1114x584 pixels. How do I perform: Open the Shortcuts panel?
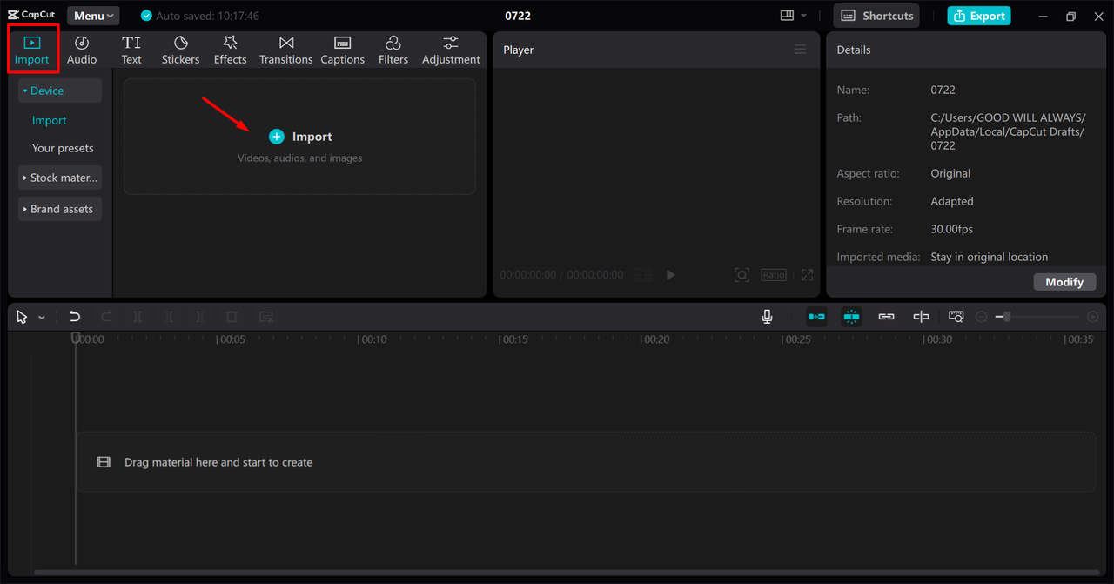876,16
